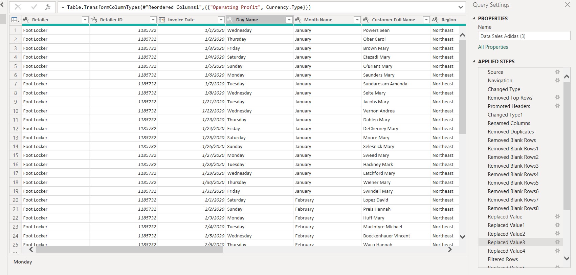This screenshot has width=576, height=275.
Task: Click the horizontal scrollbar thumb of the grid
Action: pyautogui.click(x=130, y=250)
